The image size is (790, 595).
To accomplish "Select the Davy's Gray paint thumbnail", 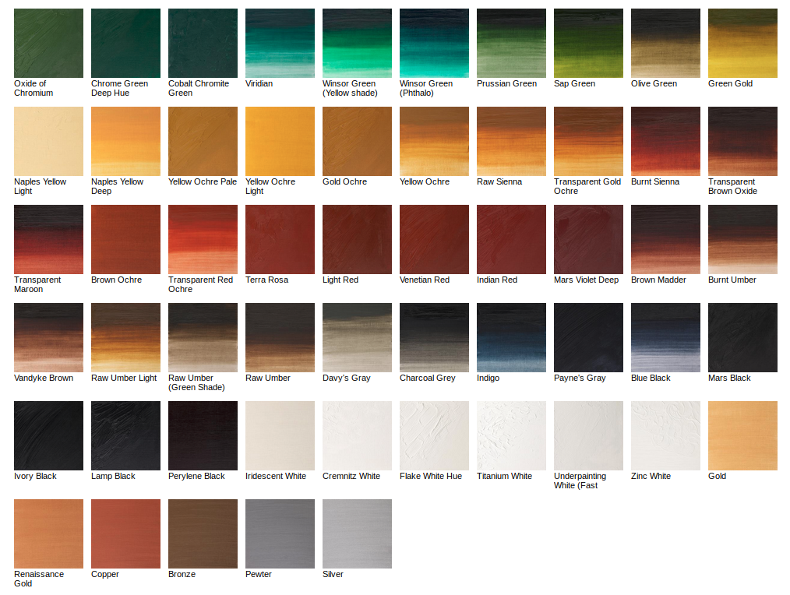I will tap(357, 337).
